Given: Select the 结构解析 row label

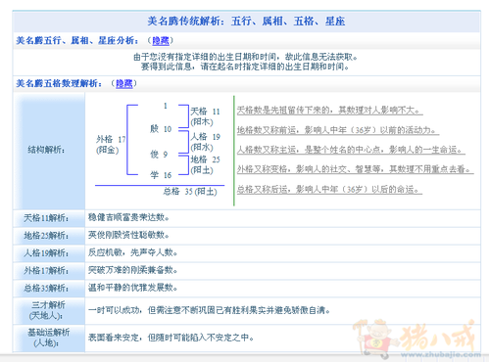Looking at the screenshot, I should coord(46,150).
